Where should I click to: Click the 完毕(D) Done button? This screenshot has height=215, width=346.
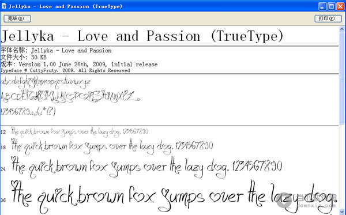[x=17, y=18]
